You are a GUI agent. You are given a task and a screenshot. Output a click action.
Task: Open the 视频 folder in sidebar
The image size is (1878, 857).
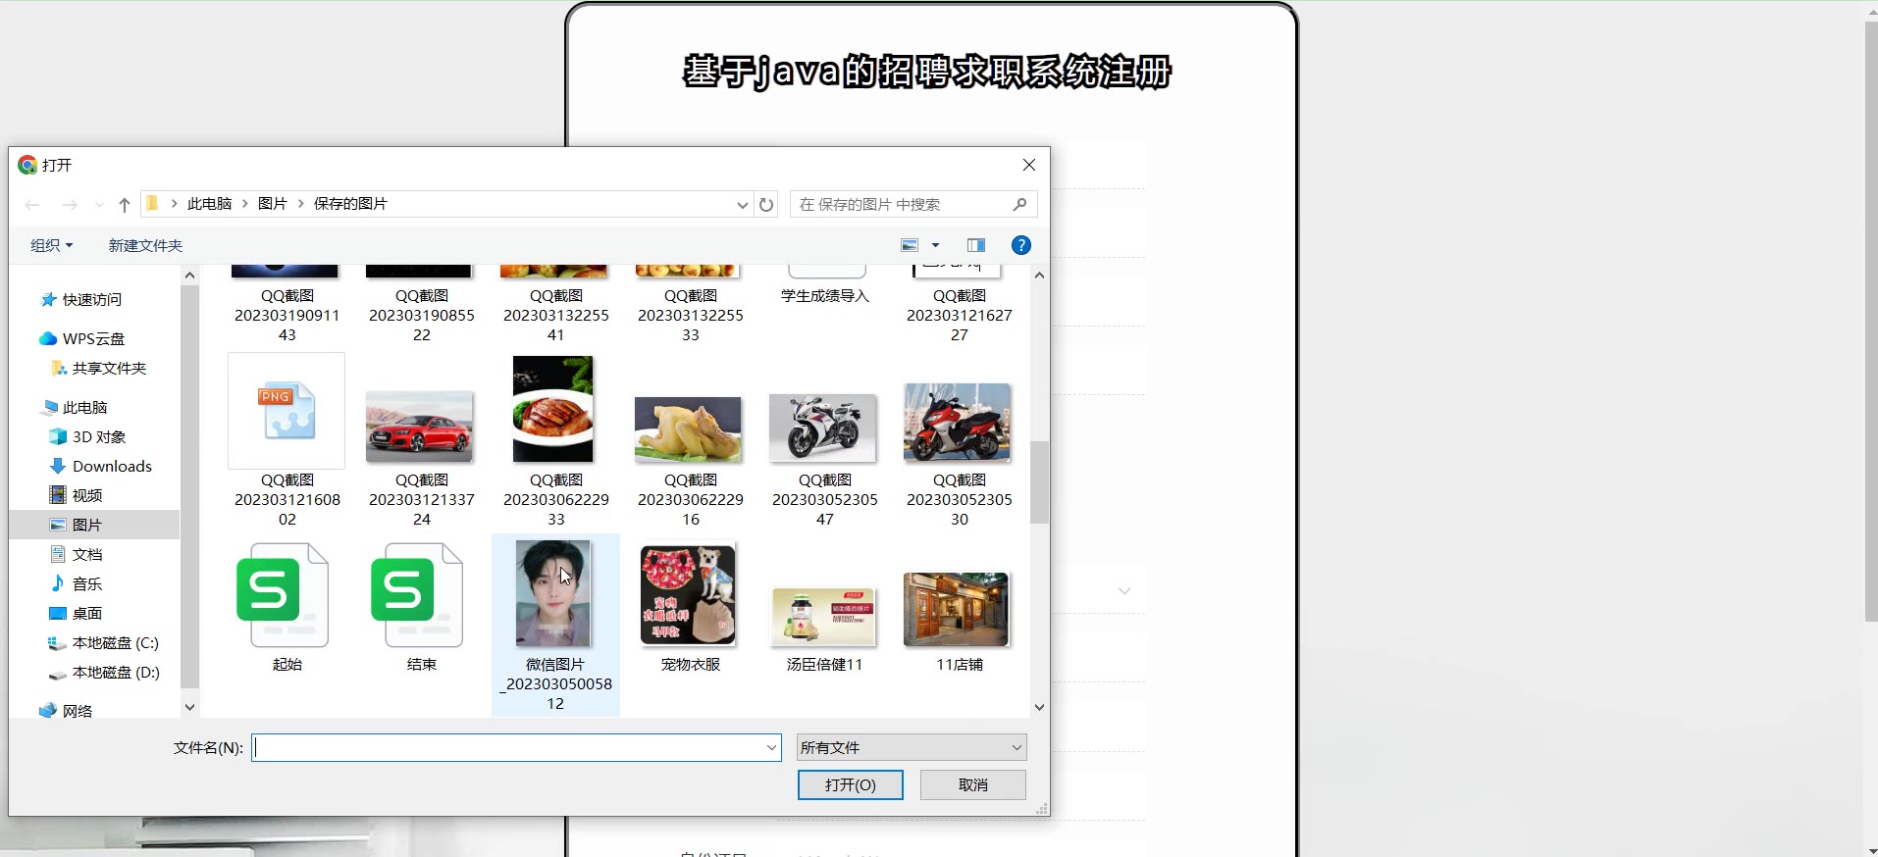click(86, 496)
